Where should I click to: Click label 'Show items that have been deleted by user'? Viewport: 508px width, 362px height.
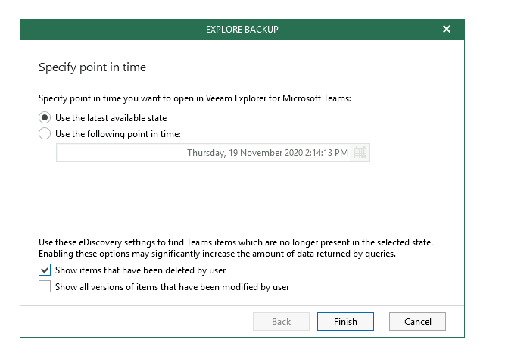pyautogui.click(x=140, y=270)
